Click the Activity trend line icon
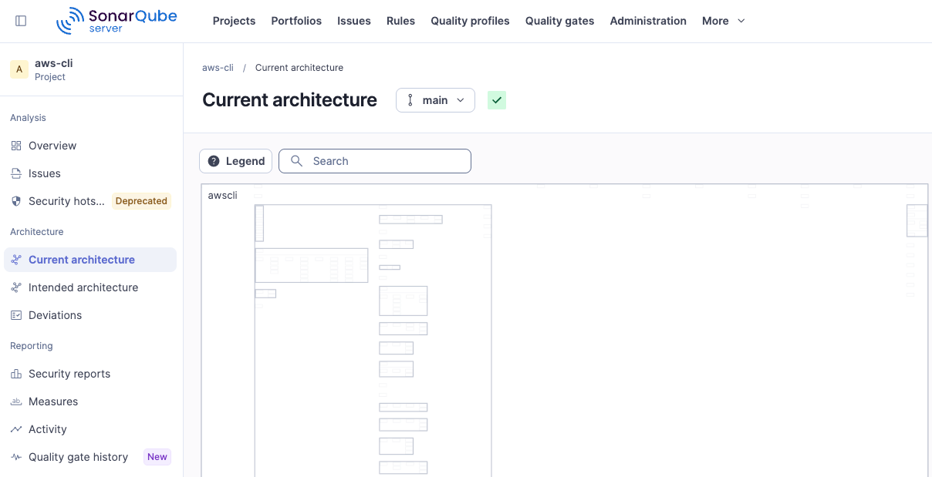This screenshot has width=932, height=477. (x=16, y=429)
